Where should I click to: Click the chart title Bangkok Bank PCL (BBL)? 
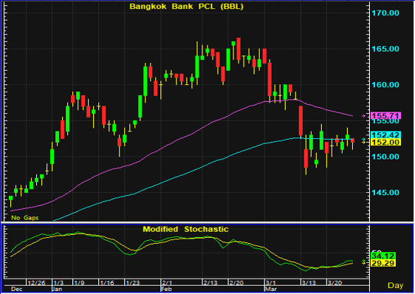point(186,7)
